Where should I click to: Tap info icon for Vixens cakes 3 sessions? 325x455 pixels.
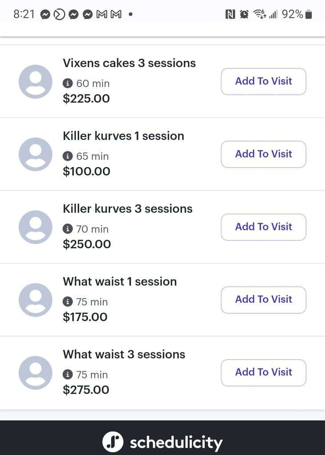click(x=68, y=84)
